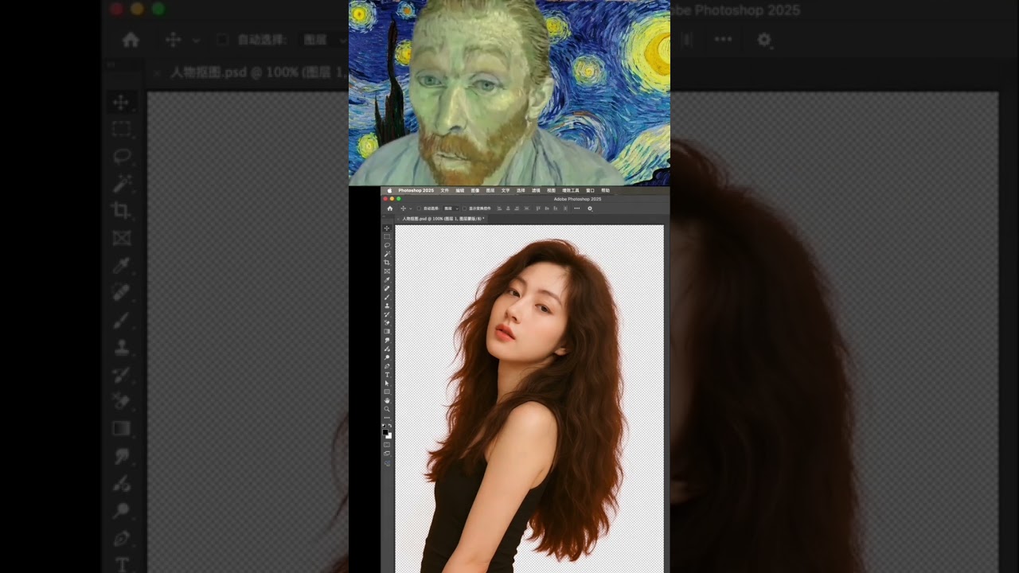Open the 文件 menu
Image resolution: width=1019 pixels, height=573 pixels.
tap(444, 190)
